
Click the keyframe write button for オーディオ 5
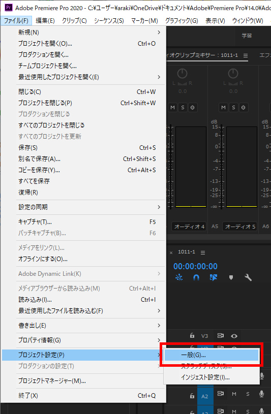coord(244,108)
